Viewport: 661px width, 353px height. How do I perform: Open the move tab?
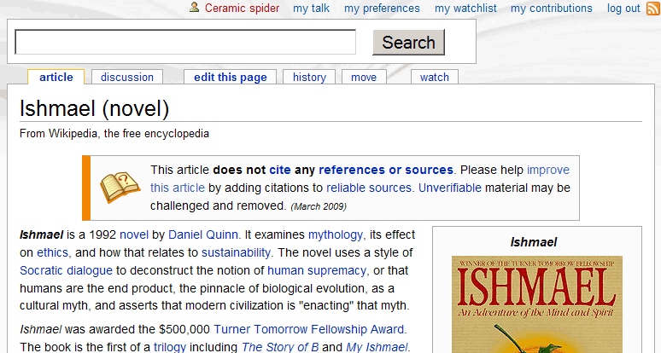(364, 77)
